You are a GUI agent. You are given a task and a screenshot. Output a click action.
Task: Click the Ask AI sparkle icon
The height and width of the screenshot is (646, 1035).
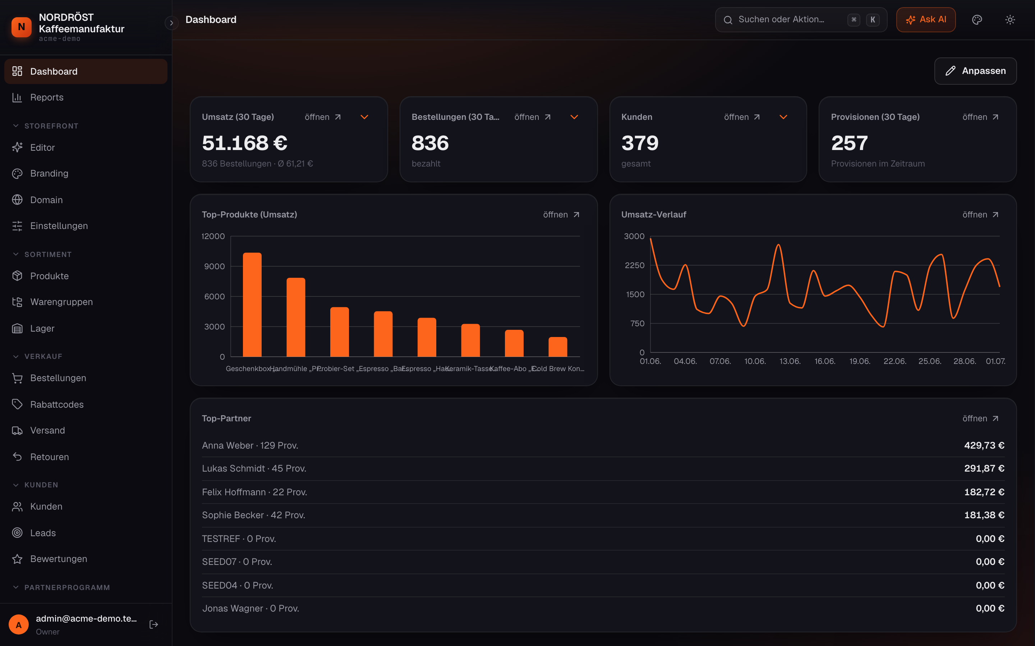pyautogui.click(x=911, y=20)
